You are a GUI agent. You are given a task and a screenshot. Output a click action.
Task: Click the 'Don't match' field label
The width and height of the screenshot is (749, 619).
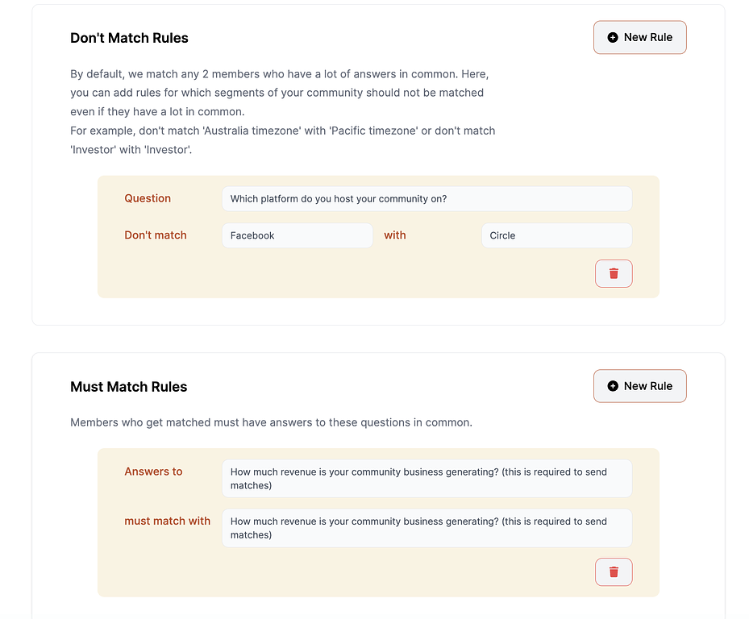click(156, 235)
